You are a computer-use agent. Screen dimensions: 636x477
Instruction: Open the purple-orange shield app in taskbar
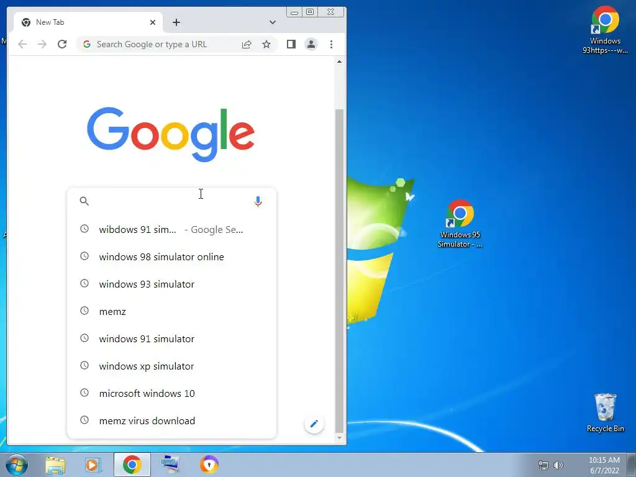coord(209,465)
